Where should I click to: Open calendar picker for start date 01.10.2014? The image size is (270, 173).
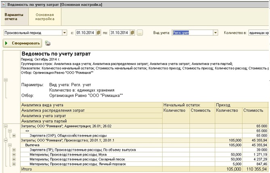click(x=98, y=33)
